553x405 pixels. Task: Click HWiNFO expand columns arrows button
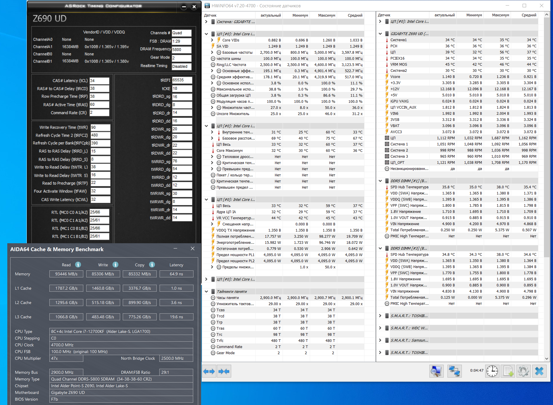click(209, 371)
